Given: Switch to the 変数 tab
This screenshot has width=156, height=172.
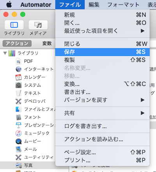Looking at the screenshot, I should 47,43.
